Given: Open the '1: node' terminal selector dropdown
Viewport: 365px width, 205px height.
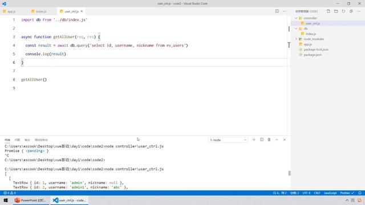Looking at the screenshot, I should 228,140.
